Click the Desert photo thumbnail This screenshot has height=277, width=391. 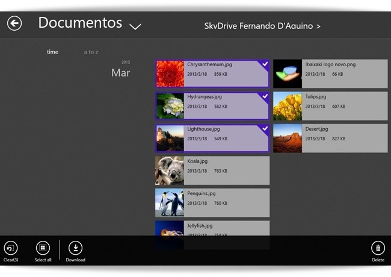288,138
